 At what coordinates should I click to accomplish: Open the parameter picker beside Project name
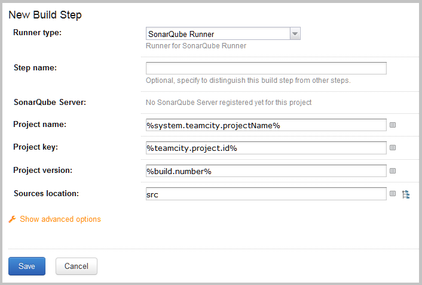tap(393, 125)
